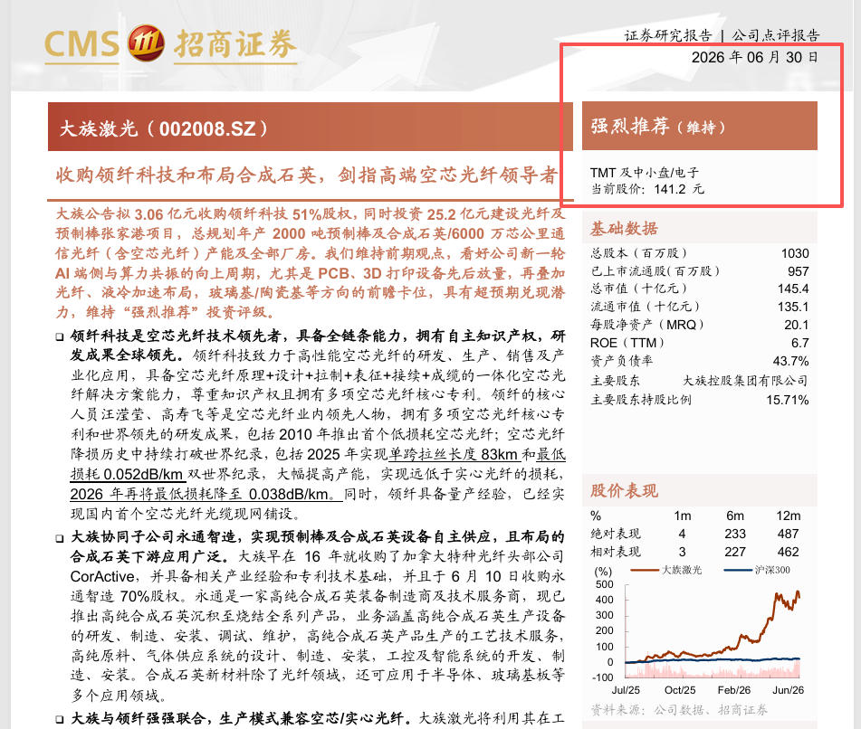Click the 1m column header
The height and width of the screenshot is (729, 861).
pos(683,516)
